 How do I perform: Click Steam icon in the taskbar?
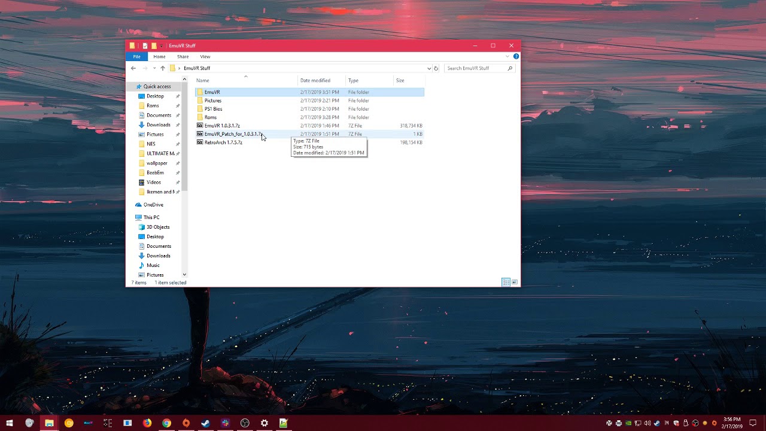tap(205, 423)
